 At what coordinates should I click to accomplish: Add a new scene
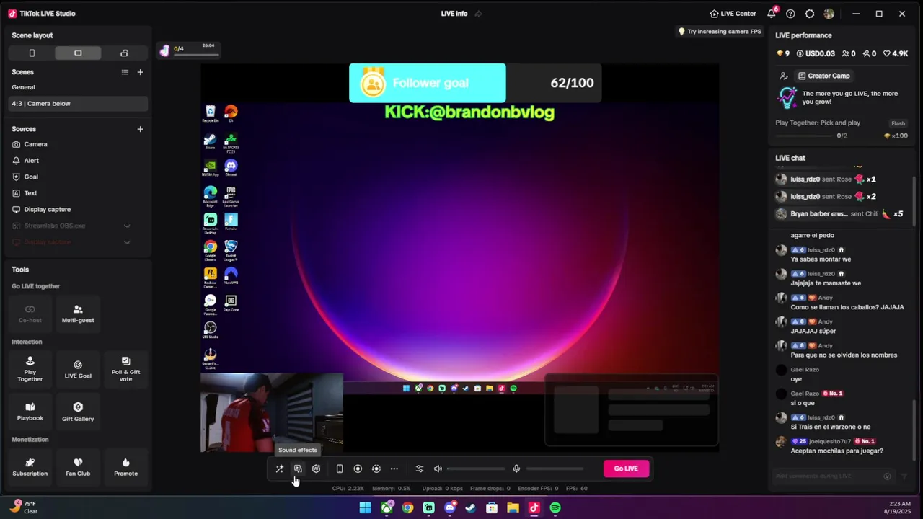pyautogui.click(x=141, y=72)
